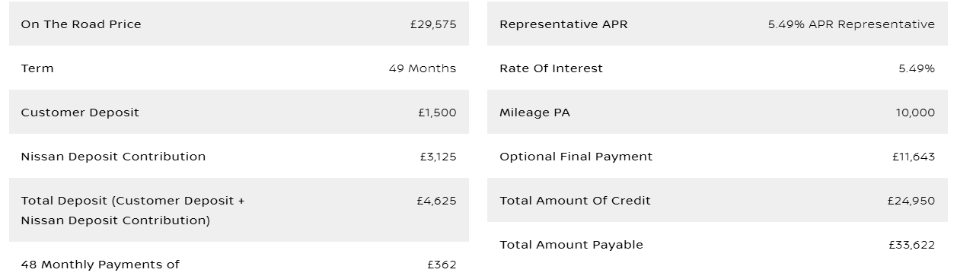This screenshot has width=957, height=279.
Task: Click the Total Deposit row label
Action: (x=132, y=211)
